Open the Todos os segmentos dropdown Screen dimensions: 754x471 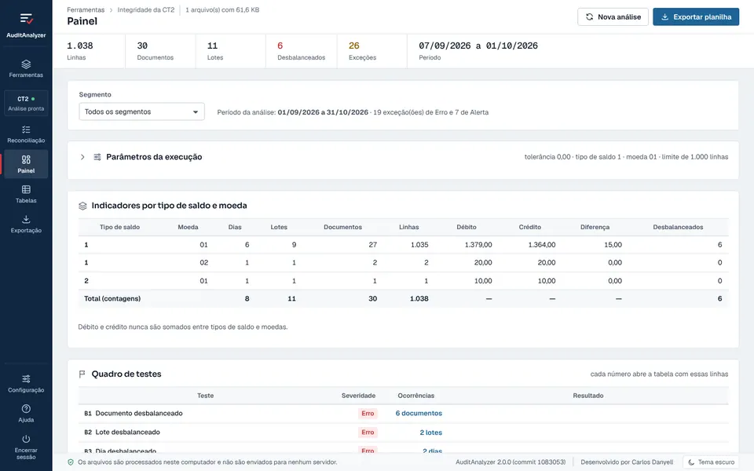tap(142, 111)
